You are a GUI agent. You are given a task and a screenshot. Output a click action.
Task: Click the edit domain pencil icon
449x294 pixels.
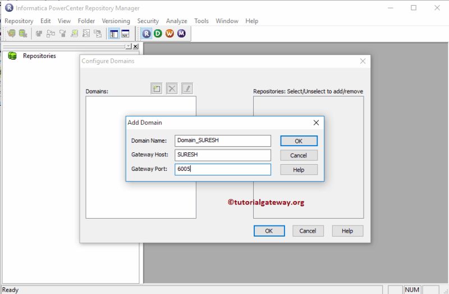point(187,89)
